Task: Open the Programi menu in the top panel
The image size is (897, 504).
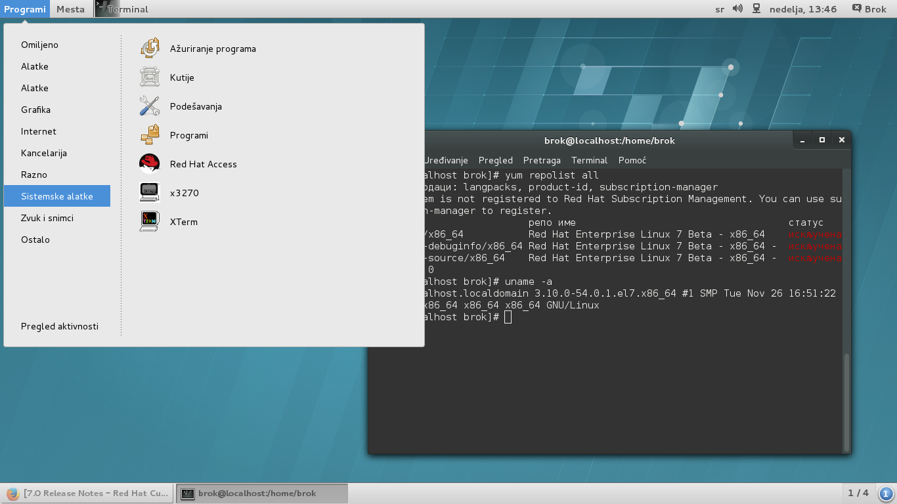Action: click(x=25, y=9)
